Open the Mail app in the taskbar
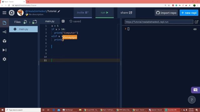The height and width of the screenshot is (112, 200). (x=59, y=110)
